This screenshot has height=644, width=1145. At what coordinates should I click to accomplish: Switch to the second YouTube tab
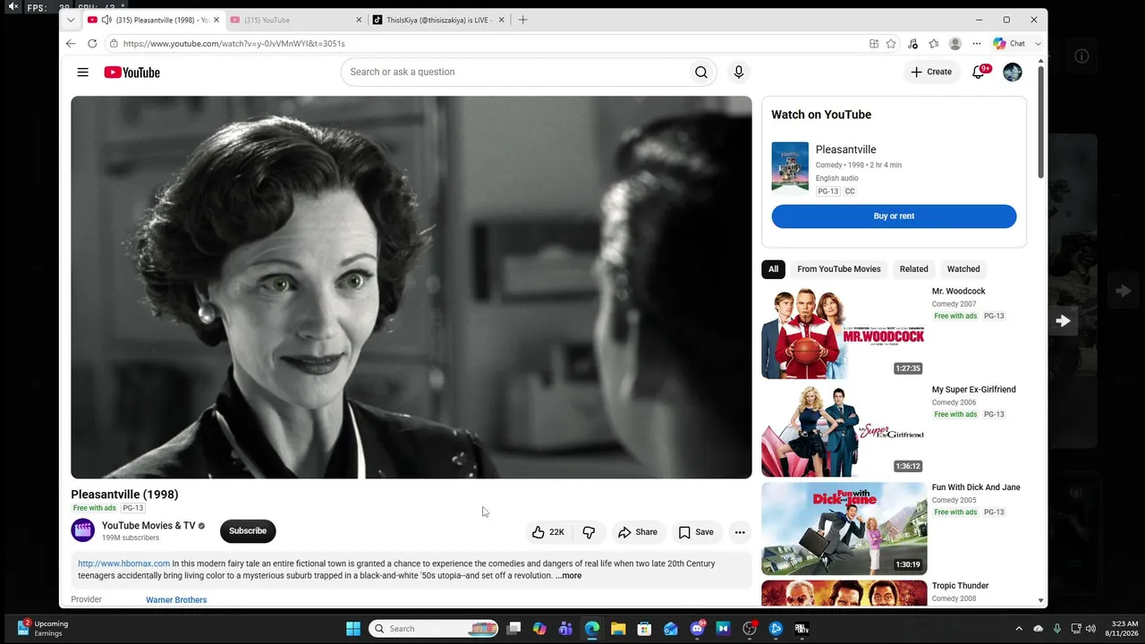(x=295, y=20)
